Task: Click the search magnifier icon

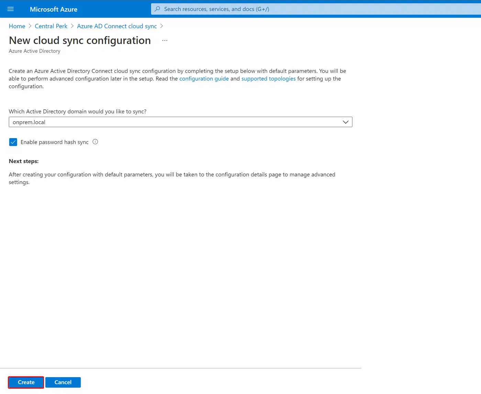Action: point(157,9)
